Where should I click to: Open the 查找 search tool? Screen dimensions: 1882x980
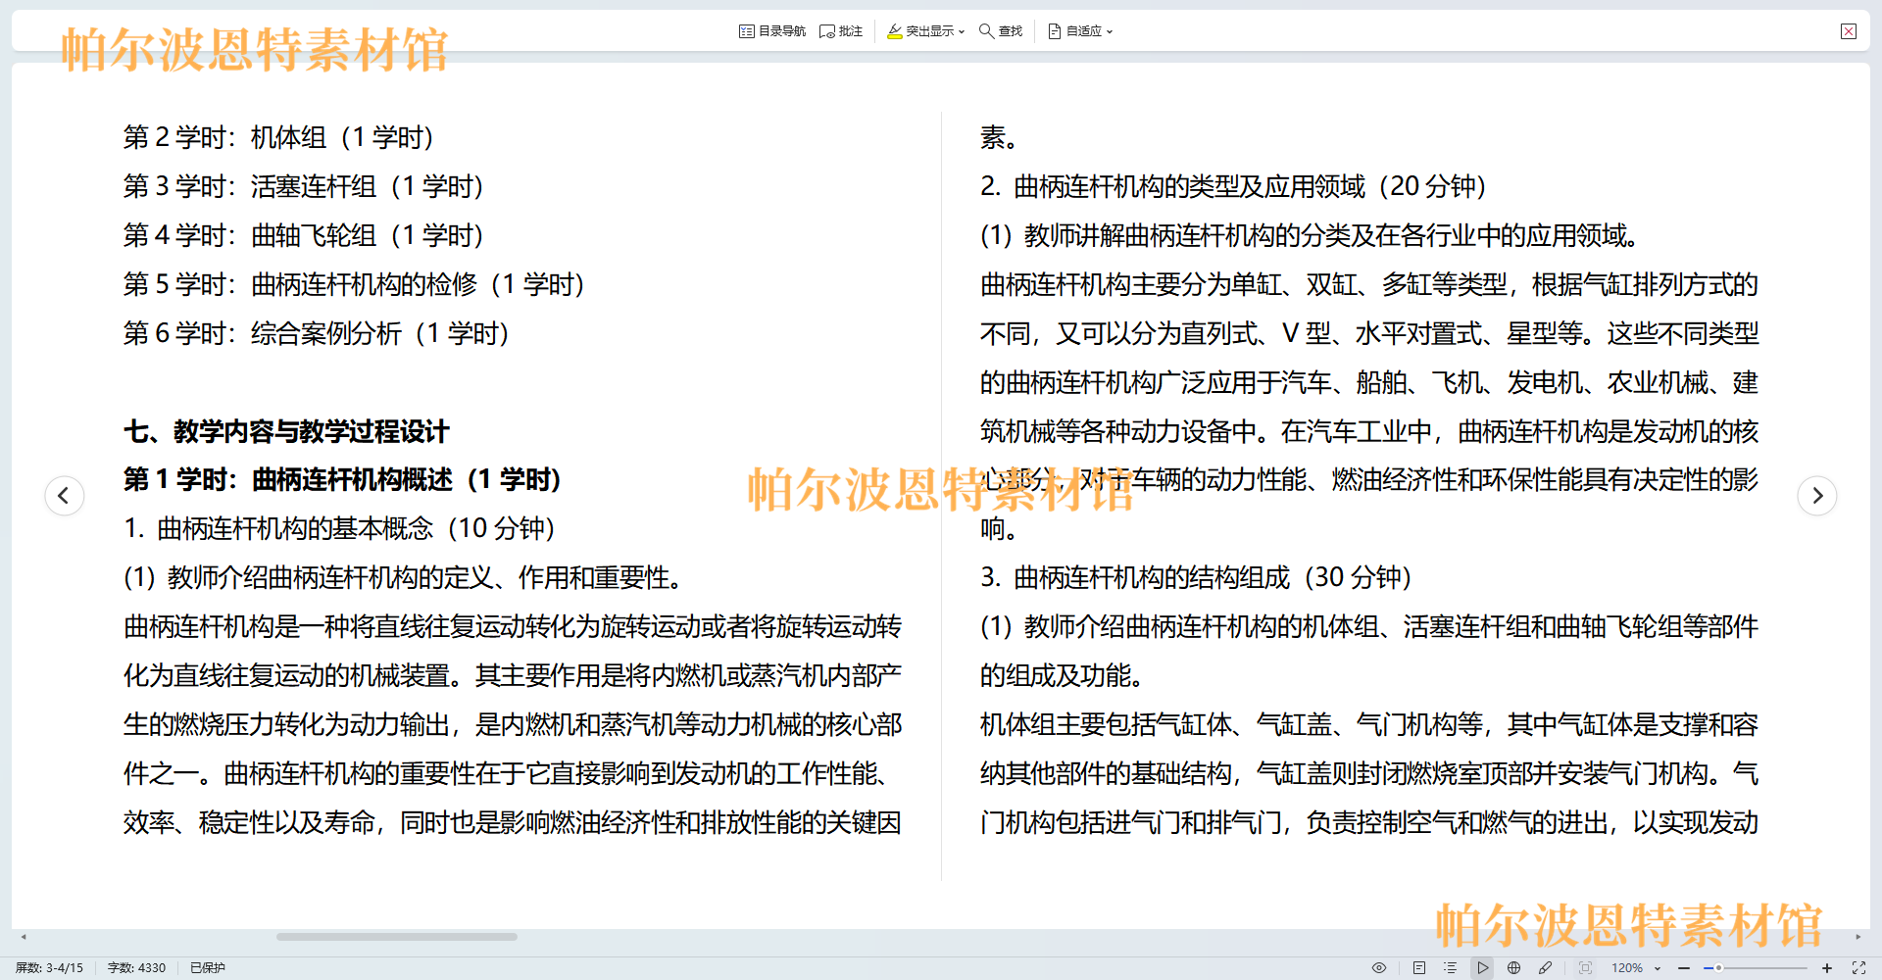coord(1001,31)
